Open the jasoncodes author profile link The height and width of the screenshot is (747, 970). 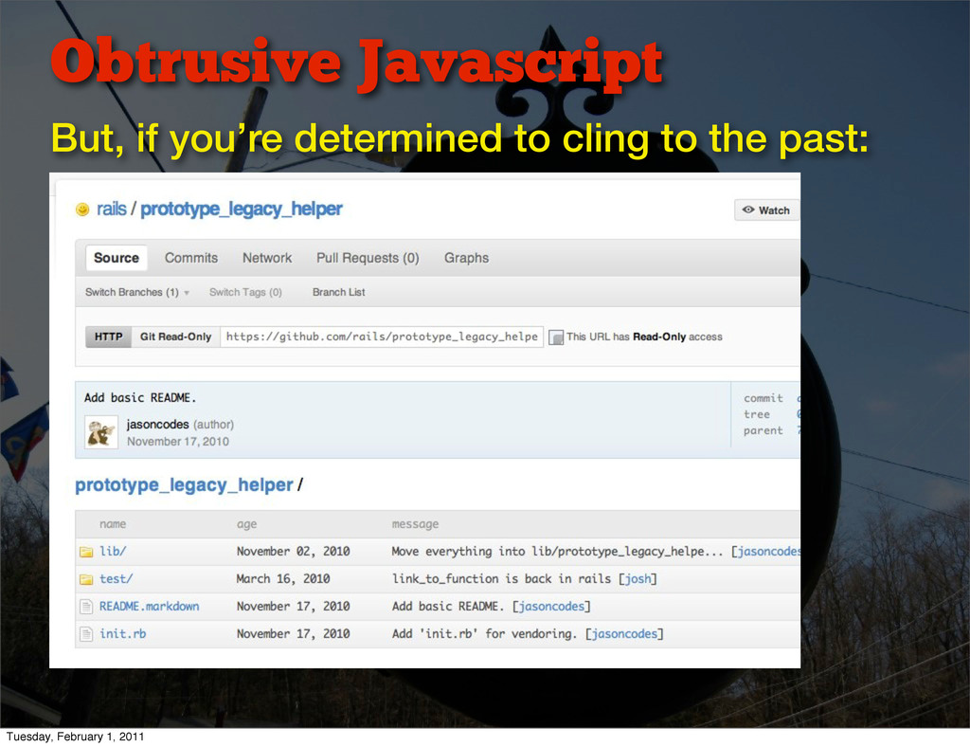tap(158, 425)
